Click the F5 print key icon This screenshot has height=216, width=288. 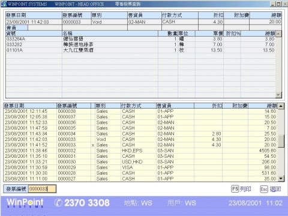click(235, 189)
